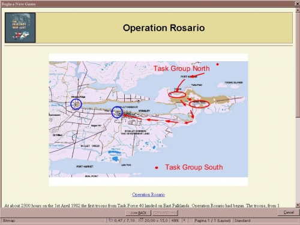Click the FORWARD navigation button
This screenshot has width=300, height=225.
pos(164,213)
